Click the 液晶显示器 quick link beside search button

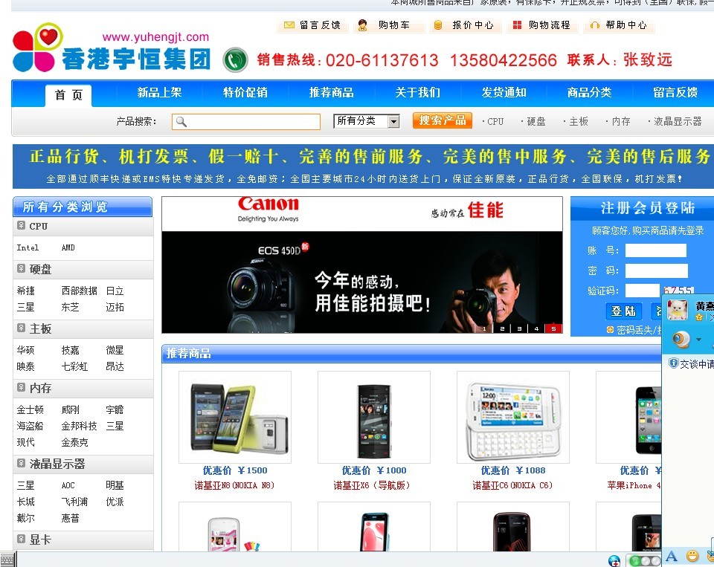[678, 122]
